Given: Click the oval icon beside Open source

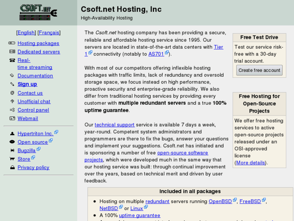Looking at the screenshot, I should tap(12, 142).
